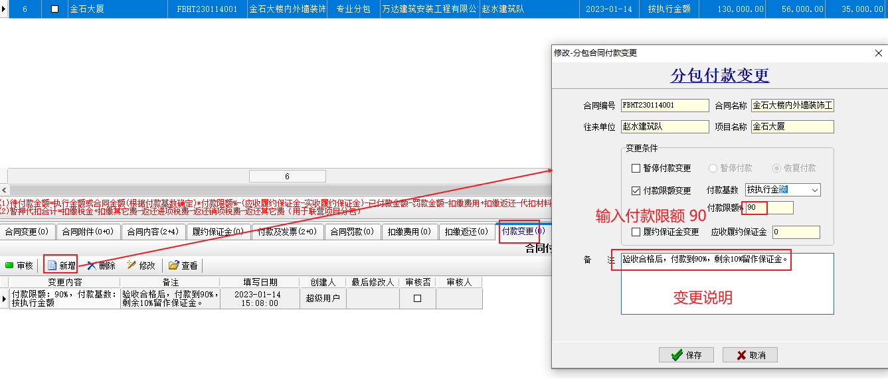Close the 分包合同付款变更 dialog
888x379 pixels.
click(x=878, y=53)
